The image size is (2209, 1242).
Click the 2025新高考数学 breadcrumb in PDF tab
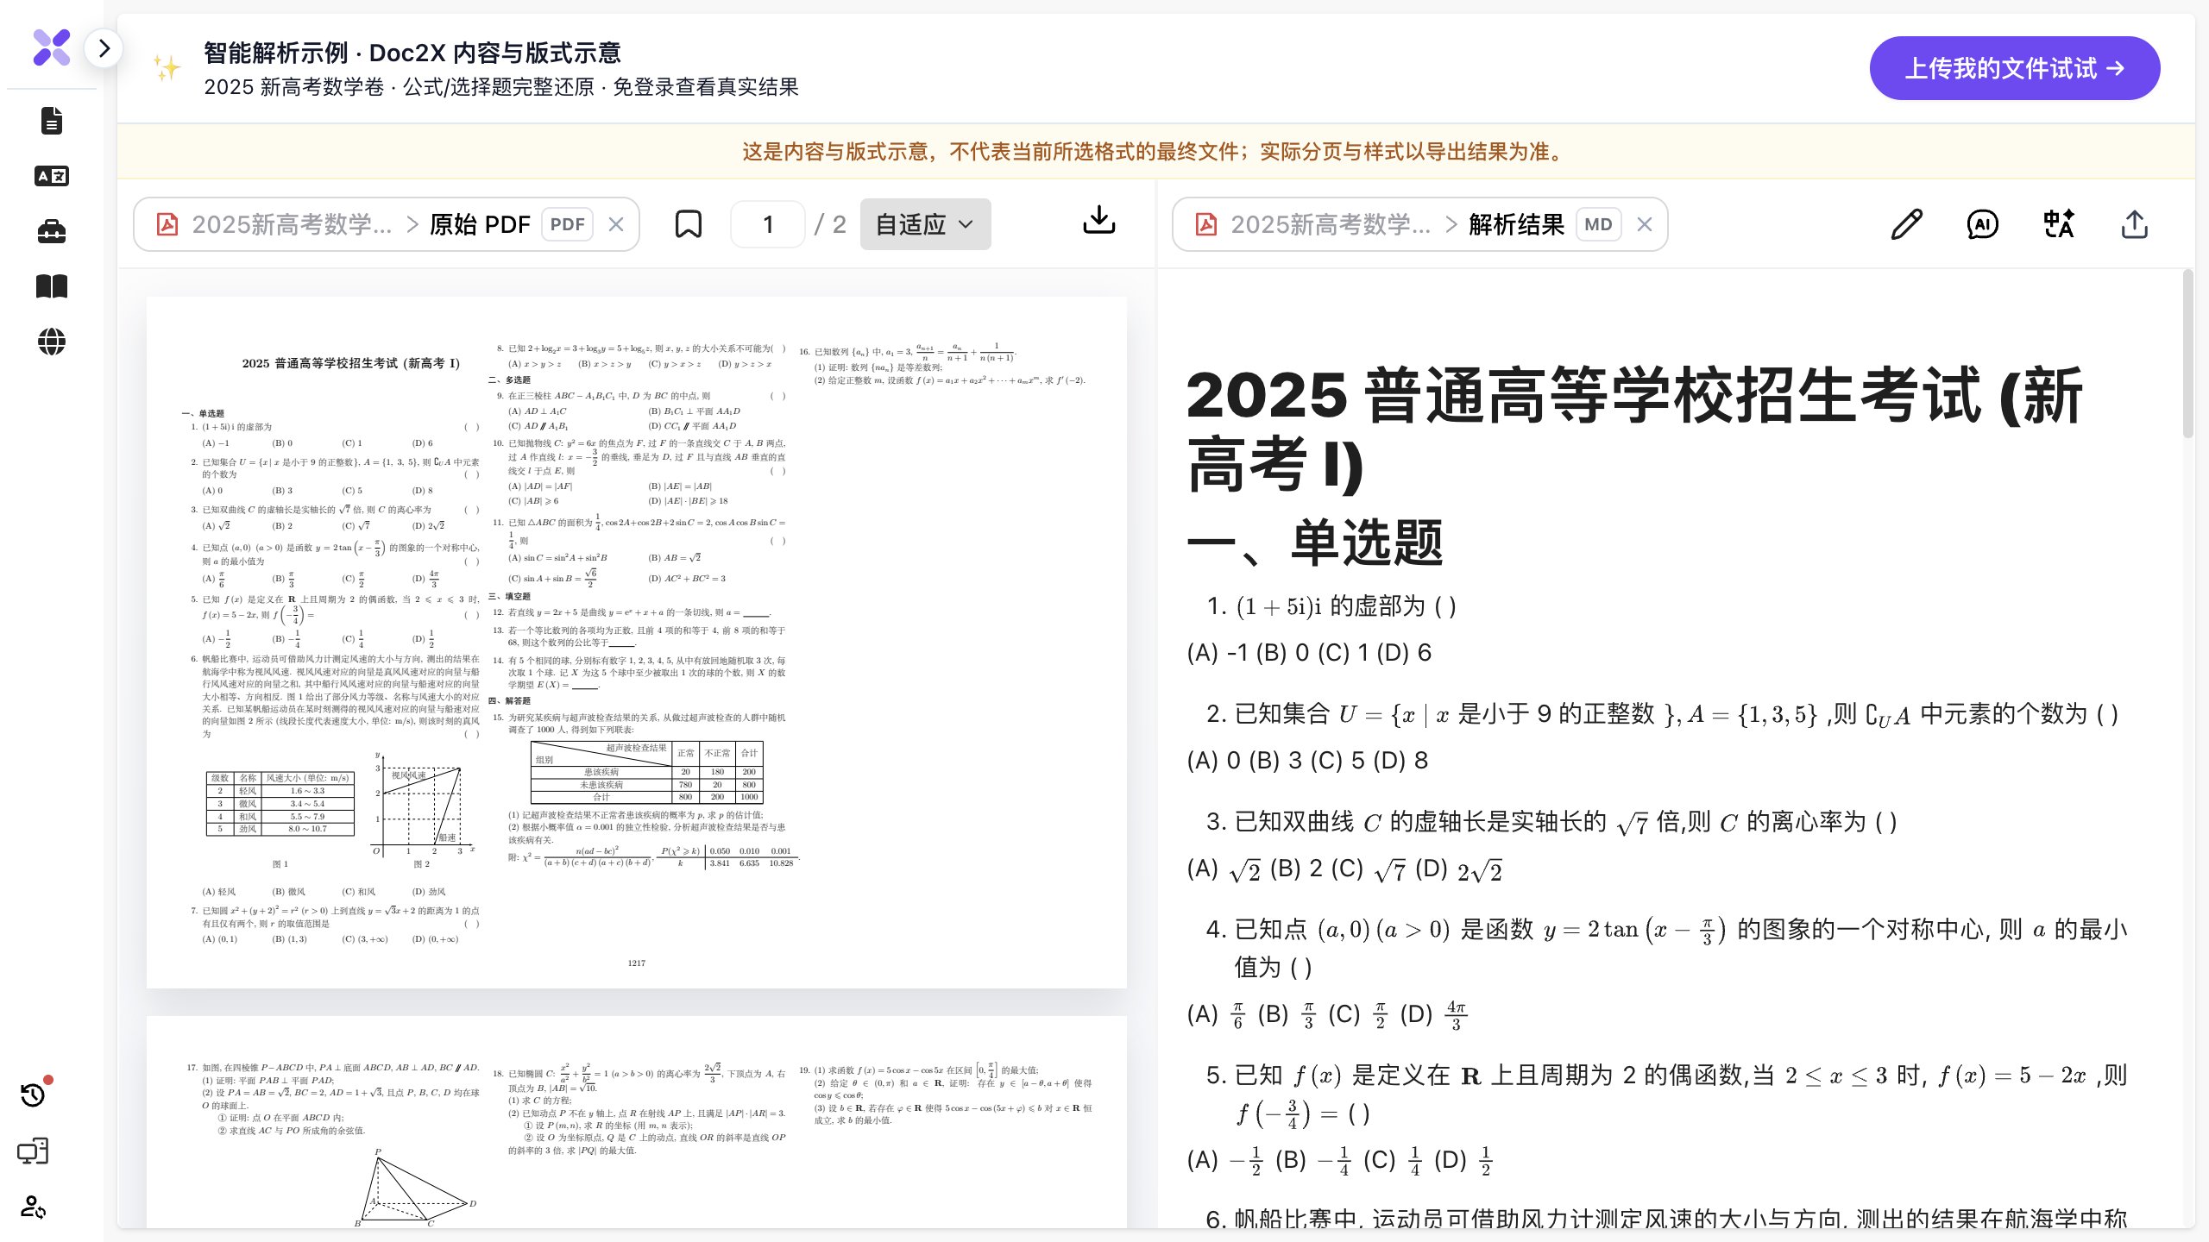(x=292, y=224)
